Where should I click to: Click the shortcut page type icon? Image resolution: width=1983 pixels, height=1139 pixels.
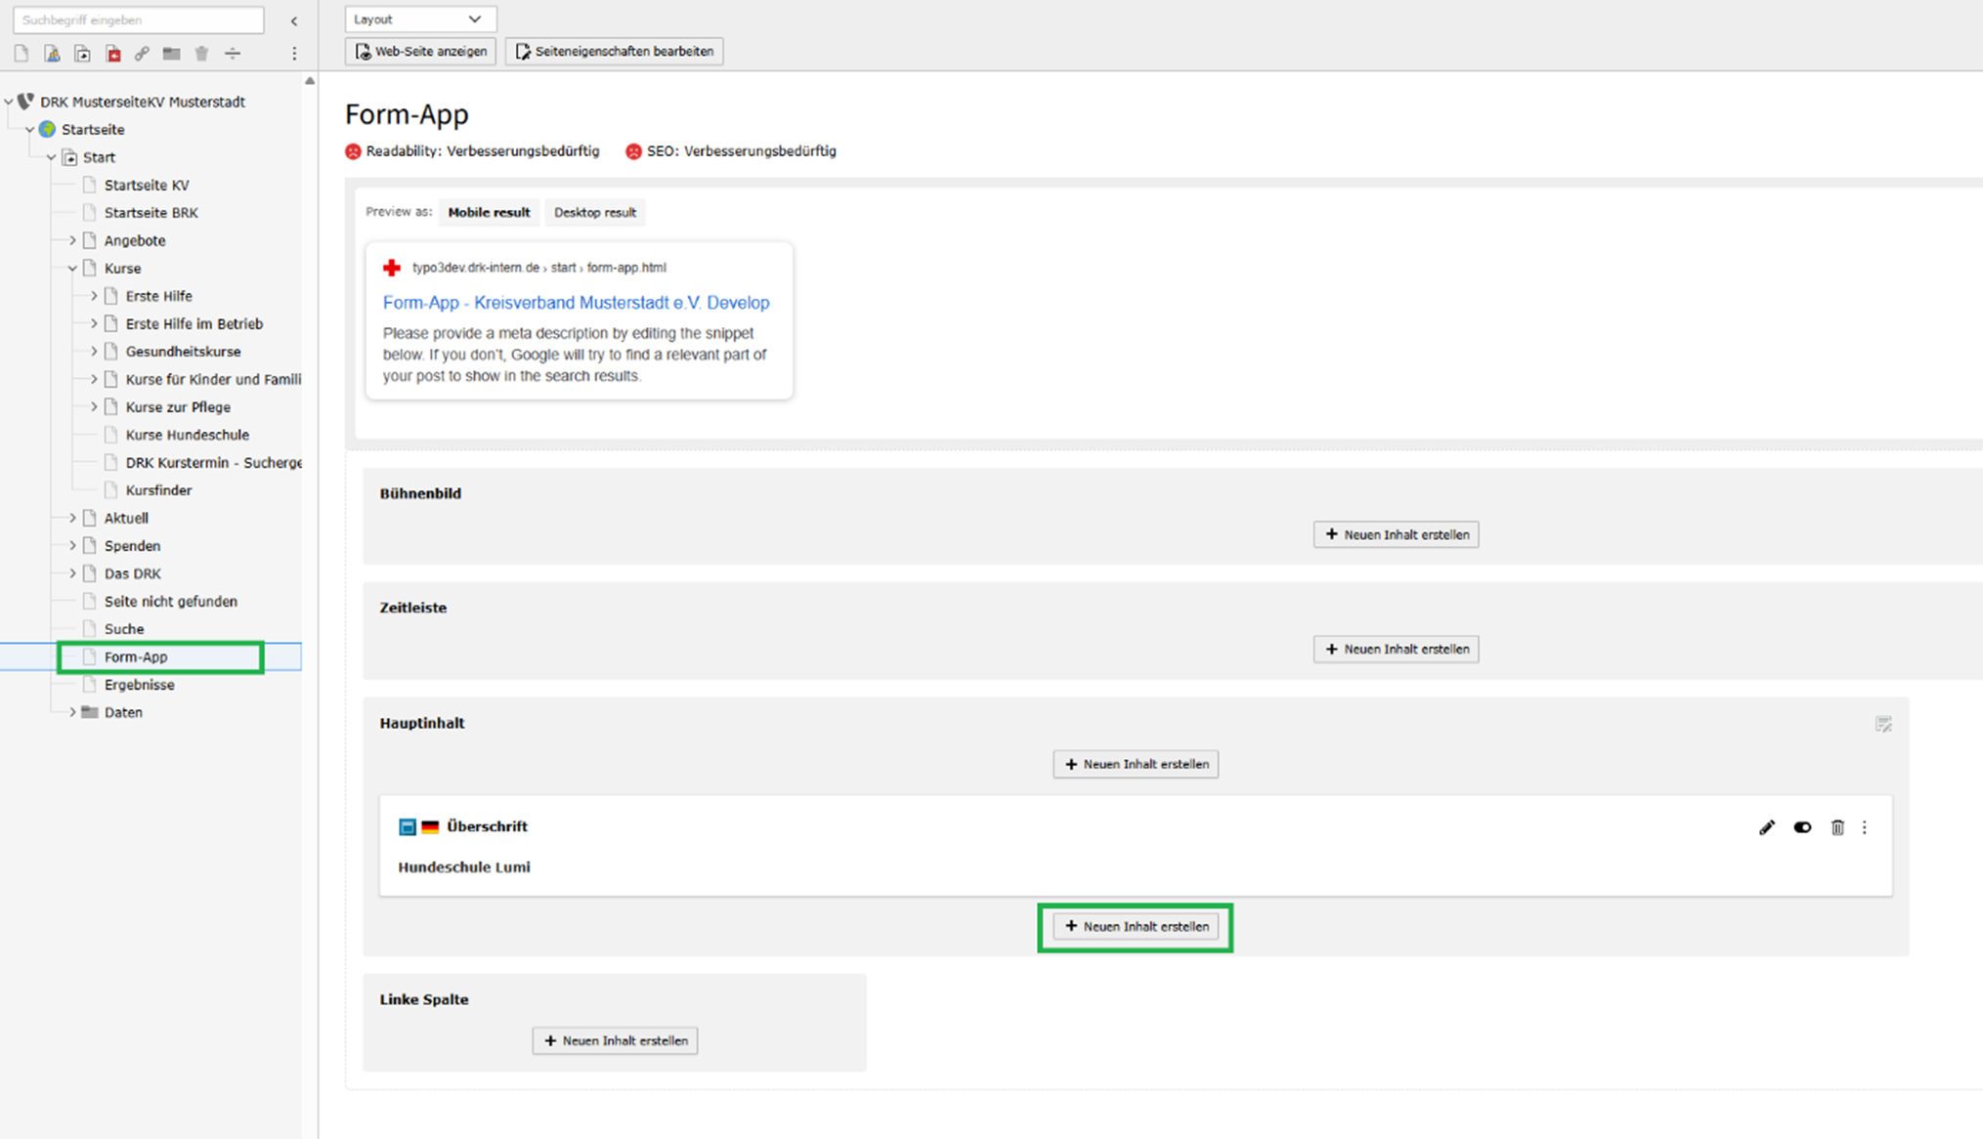tap(82, 54)
